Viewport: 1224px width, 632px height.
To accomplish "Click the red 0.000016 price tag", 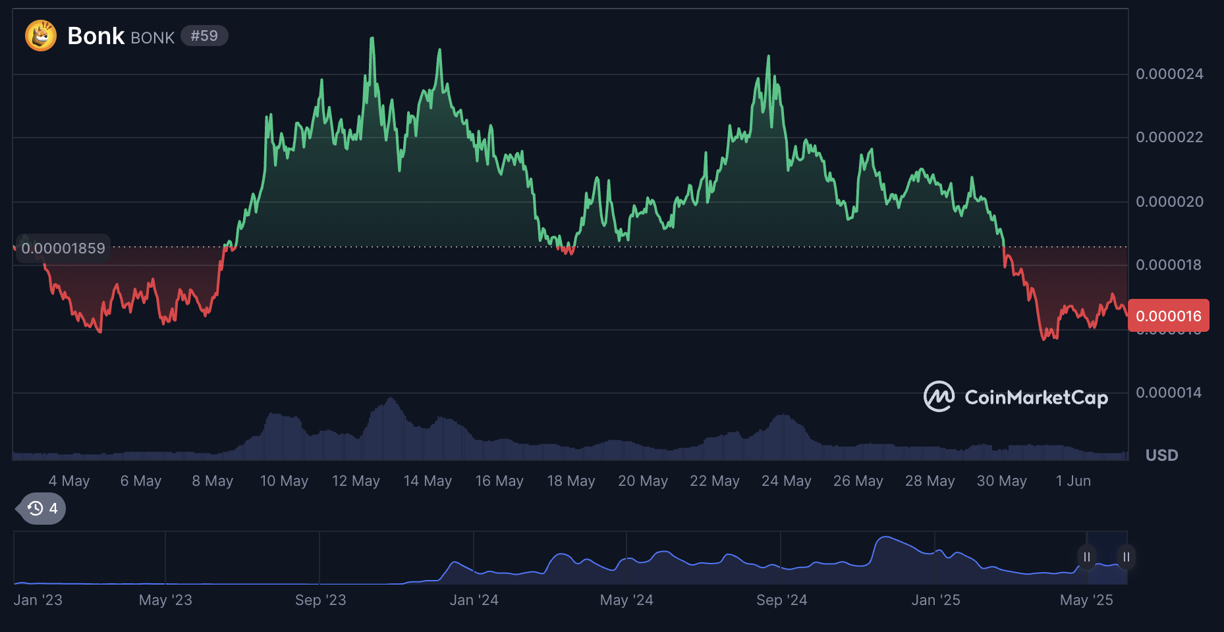I will [1169, 315].
